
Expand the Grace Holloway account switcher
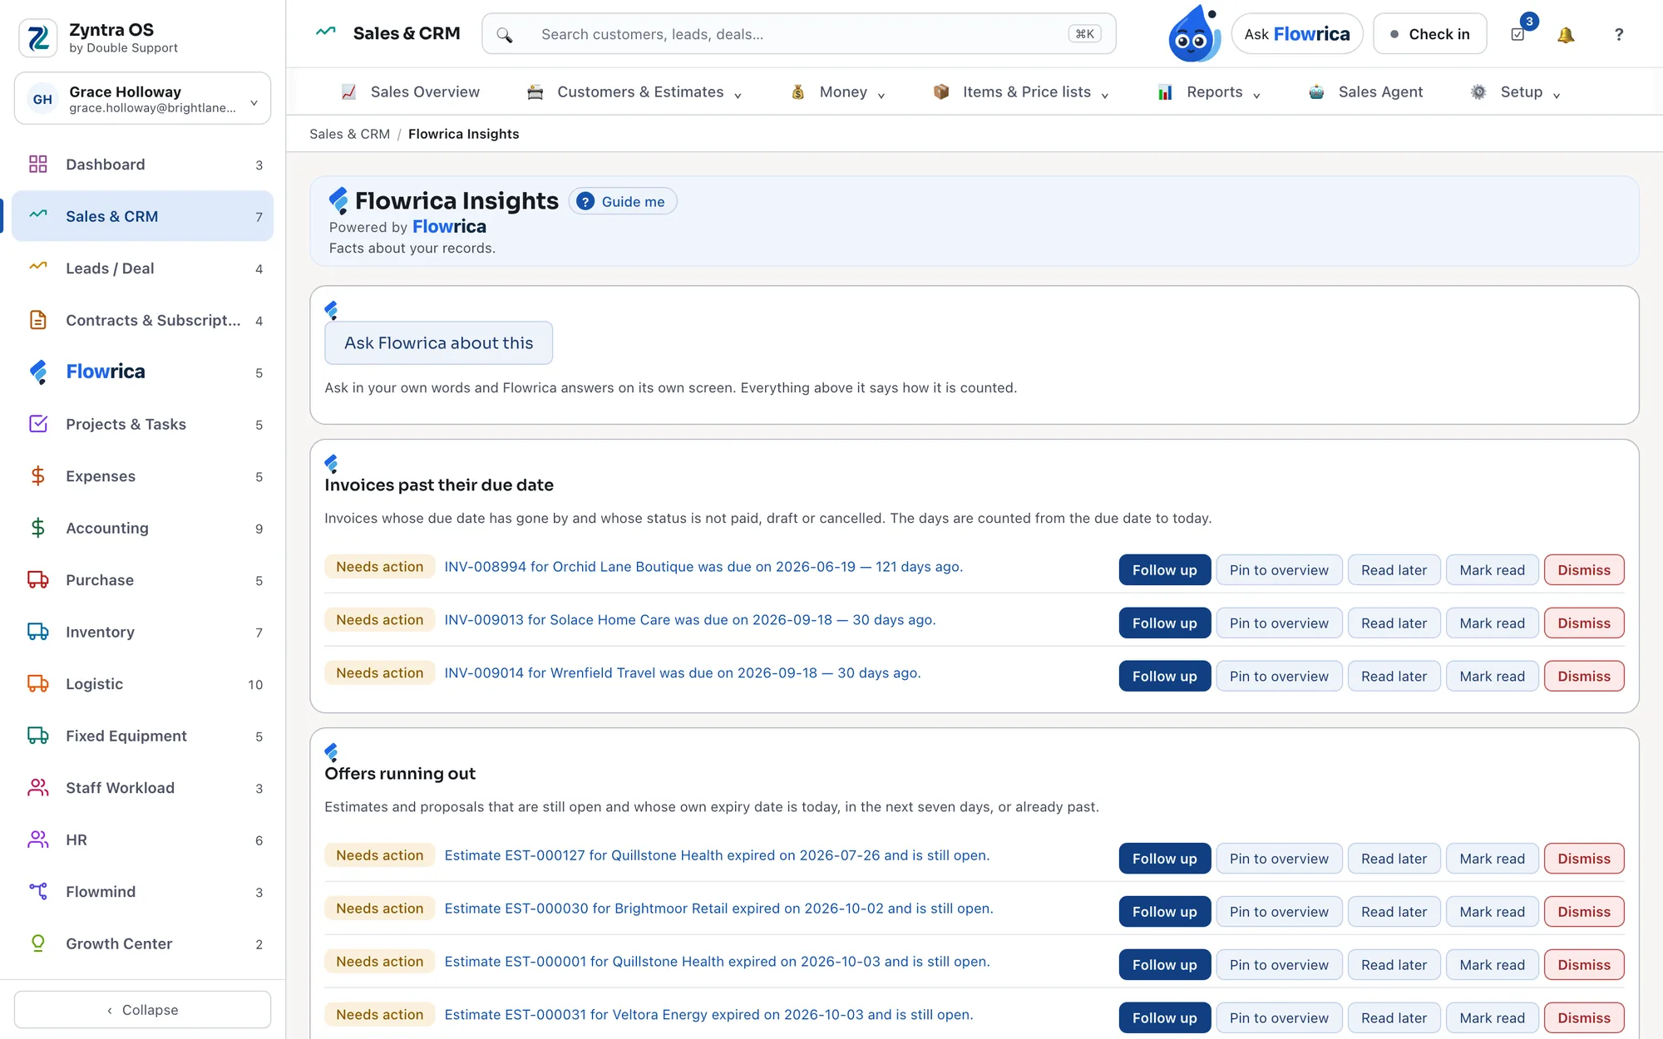142,98
